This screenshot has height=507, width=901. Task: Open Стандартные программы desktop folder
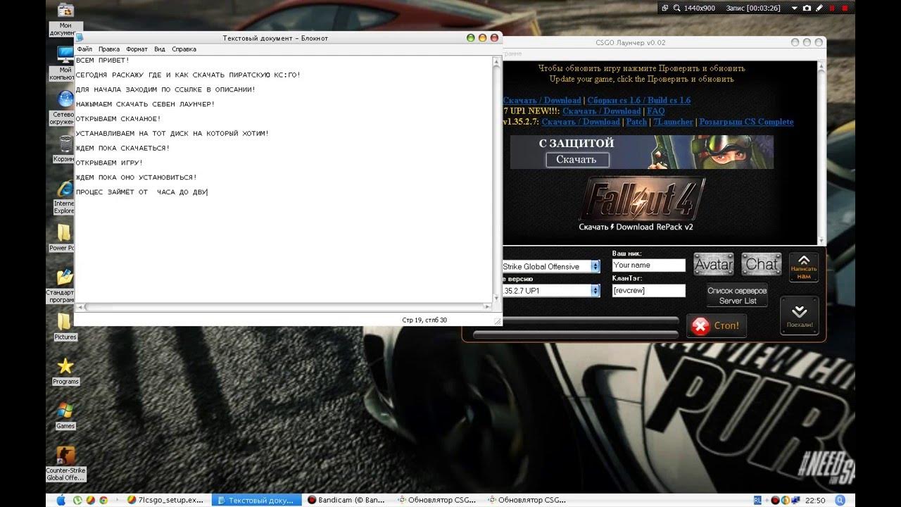pyautogui.click(x=65, y=285)
